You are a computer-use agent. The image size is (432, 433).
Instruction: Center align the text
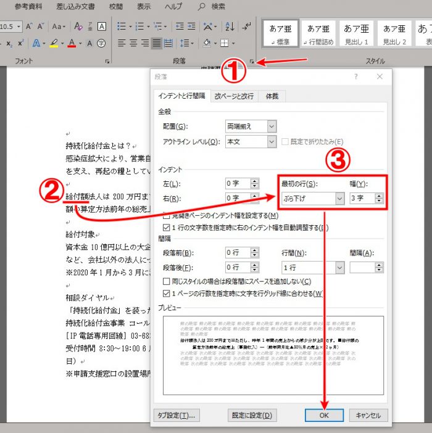[133, 43]
